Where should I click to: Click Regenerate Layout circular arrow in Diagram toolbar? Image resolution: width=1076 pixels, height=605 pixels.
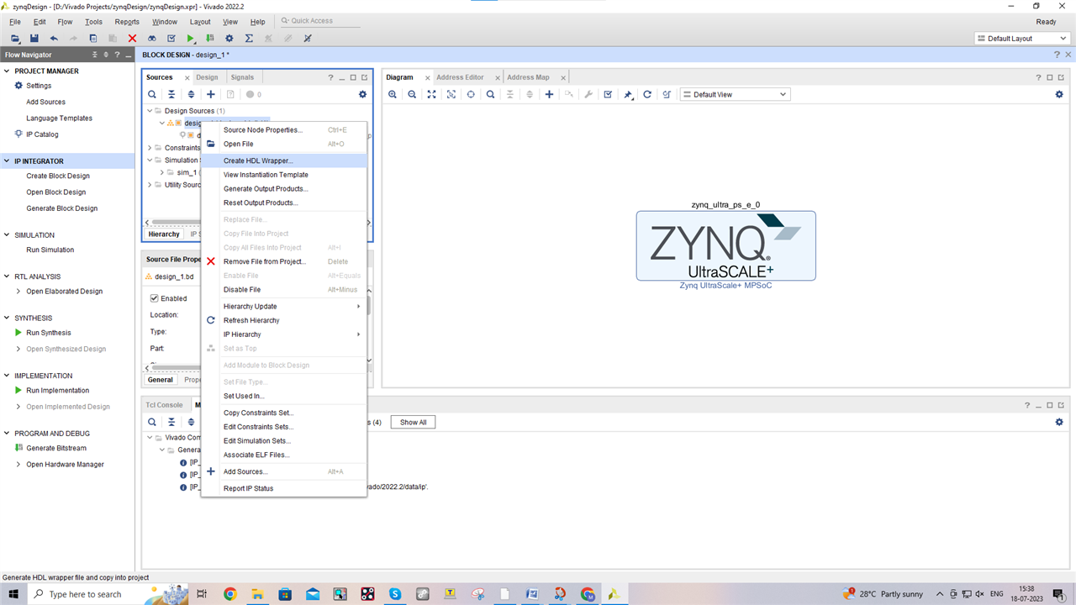647,94
